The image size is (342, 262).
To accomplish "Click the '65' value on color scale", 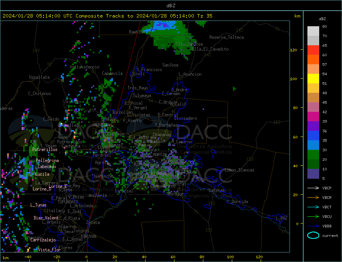I will click(325, 45).
